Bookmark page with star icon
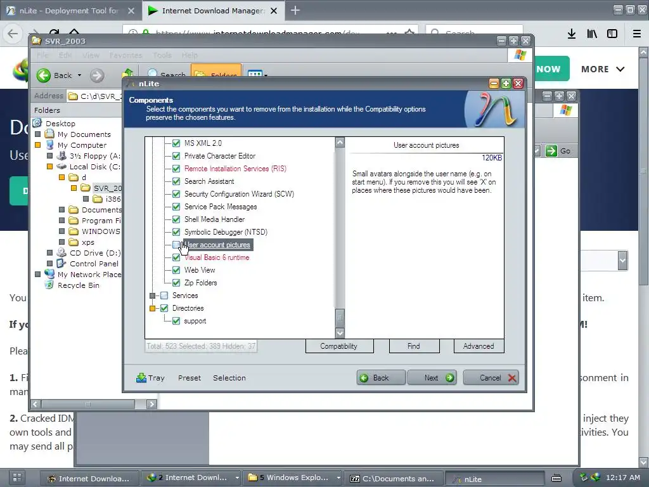649x487 pixels. (x=409, y=33)
